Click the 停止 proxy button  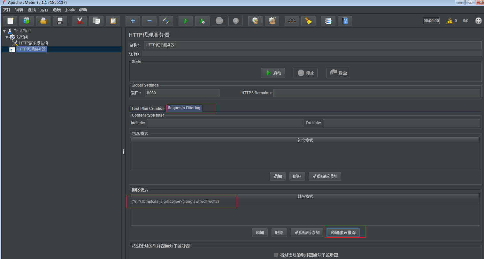click(x=306, y=73)
